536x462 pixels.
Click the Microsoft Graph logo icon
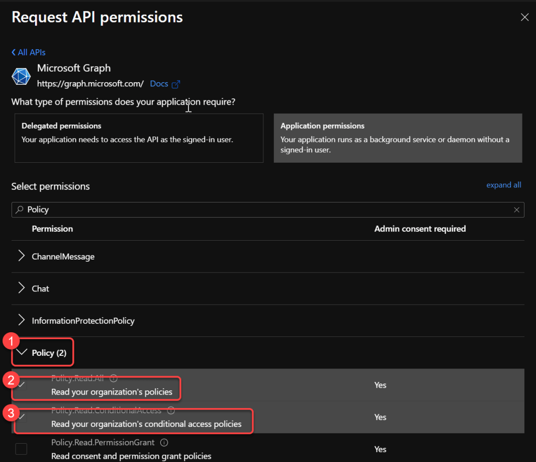[21, 76]
